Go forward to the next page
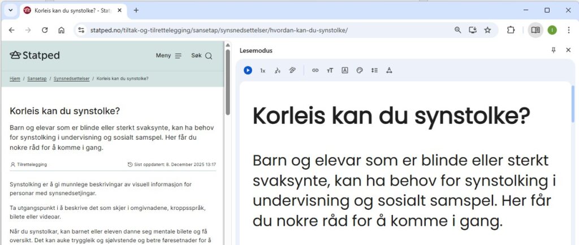Screen dimensions: 579x245 pos(28,31)
